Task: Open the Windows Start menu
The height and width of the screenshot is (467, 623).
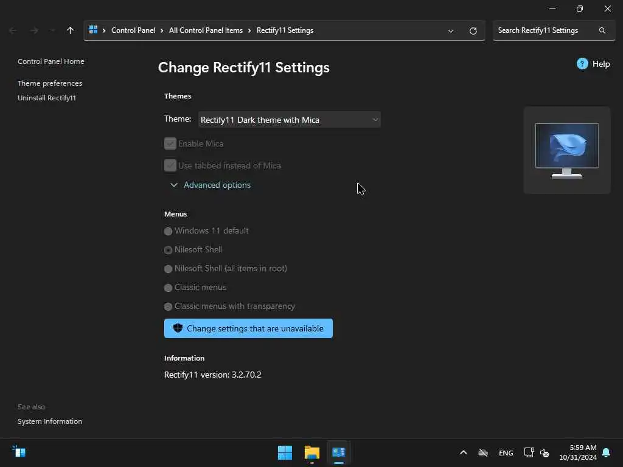Action: (285, 452)
